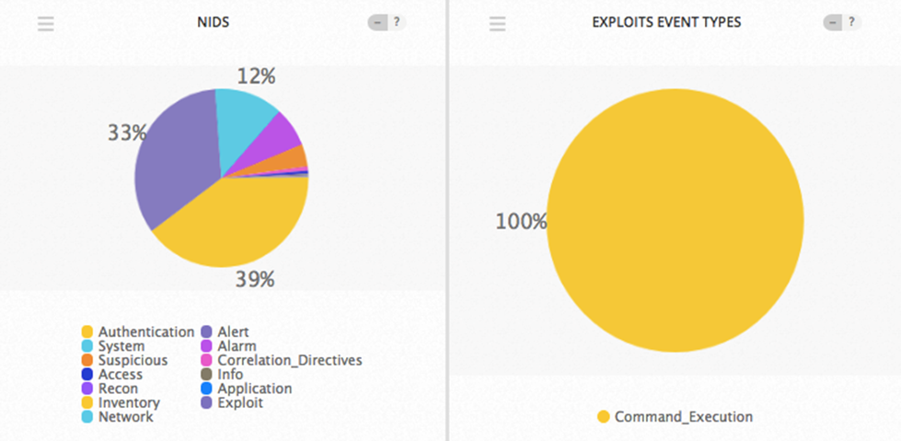Click the 12% percentage label

(x=256, y=75)
